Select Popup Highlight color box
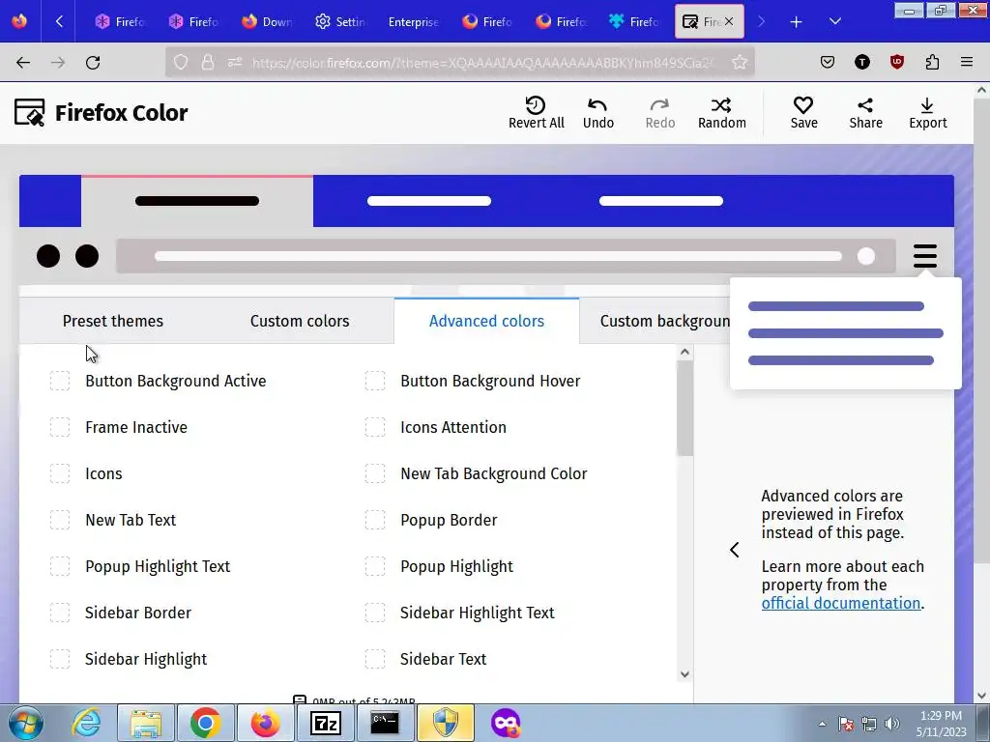The height and width of the screenshot is (742, 990). (375, 566)
